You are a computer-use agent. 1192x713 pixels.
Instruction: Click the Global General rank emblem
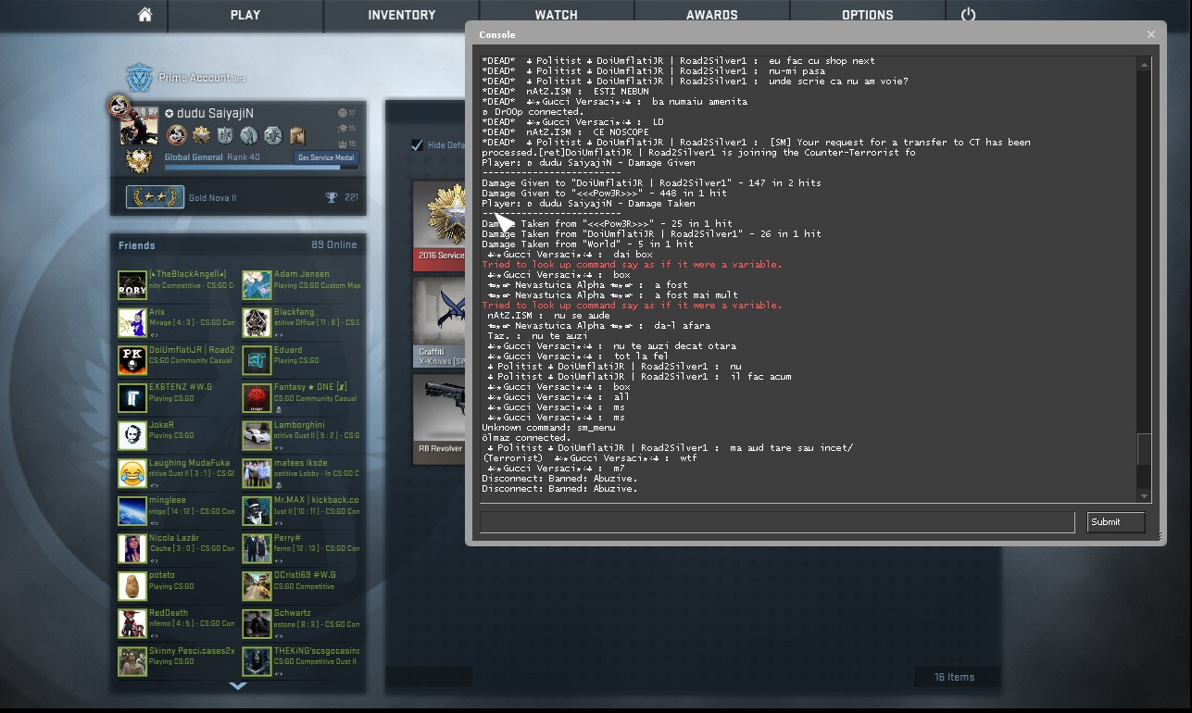click(x=139, y=161)
